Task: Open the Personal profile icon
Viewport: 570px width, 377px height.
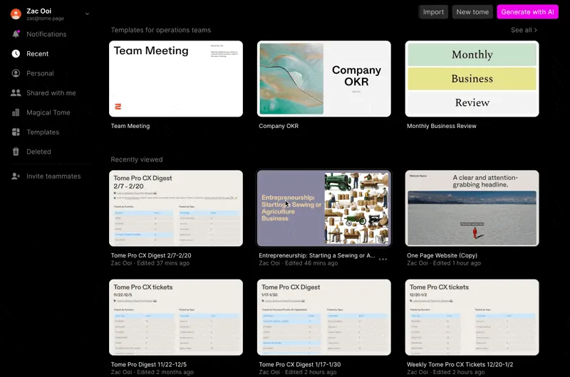Action: tap(16, 73)
